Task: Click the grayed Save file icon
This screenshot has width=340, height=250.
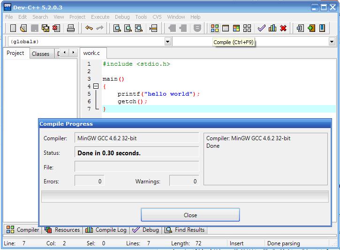Action: click(35, 28)
